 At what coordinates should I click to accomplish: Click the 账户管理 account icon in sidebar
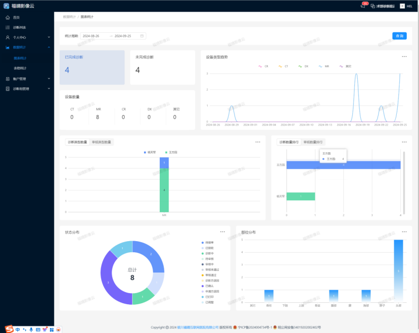pyautogui.click(x=8, y=79)
